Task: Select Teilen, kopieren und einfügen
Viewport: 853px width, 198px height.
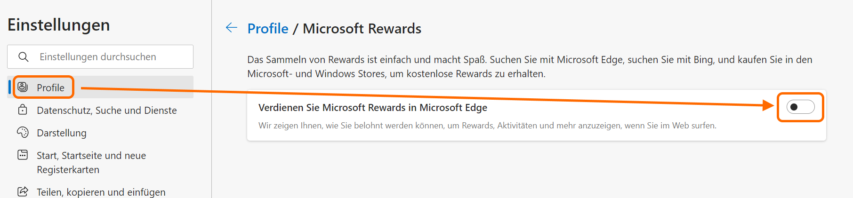Action: pos(101,192)
